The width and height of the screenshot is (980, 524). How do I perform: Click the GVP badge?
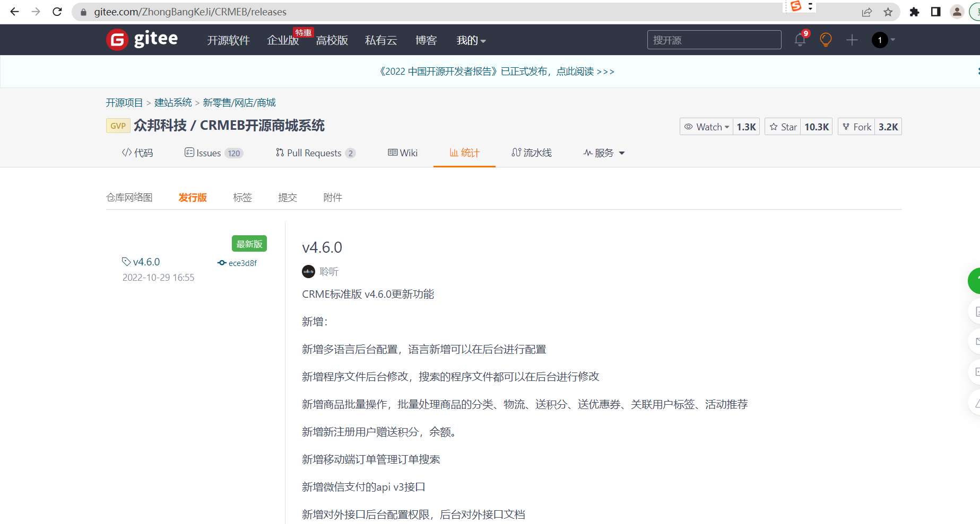click(x=118, y=126)
